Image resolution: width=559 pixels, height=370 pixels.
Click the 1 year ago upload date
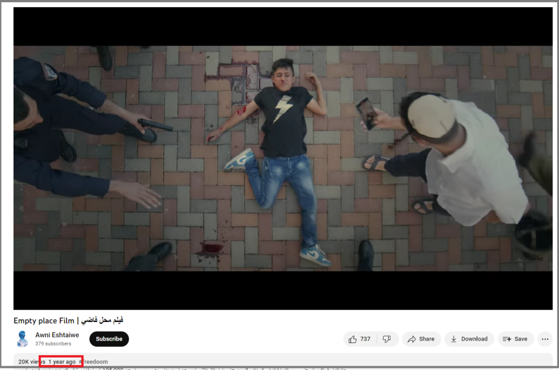(x=62, y=361)
